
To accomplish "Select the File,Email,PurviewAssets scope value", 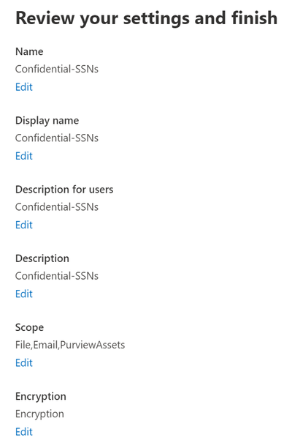I will click(x=70, y=345).
